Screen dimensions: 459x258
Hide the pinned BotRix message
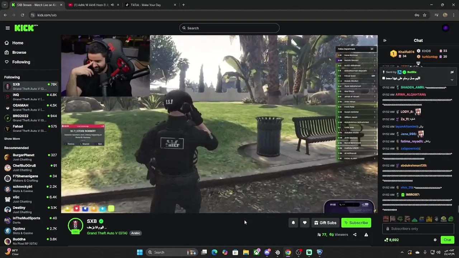point(452,72)
